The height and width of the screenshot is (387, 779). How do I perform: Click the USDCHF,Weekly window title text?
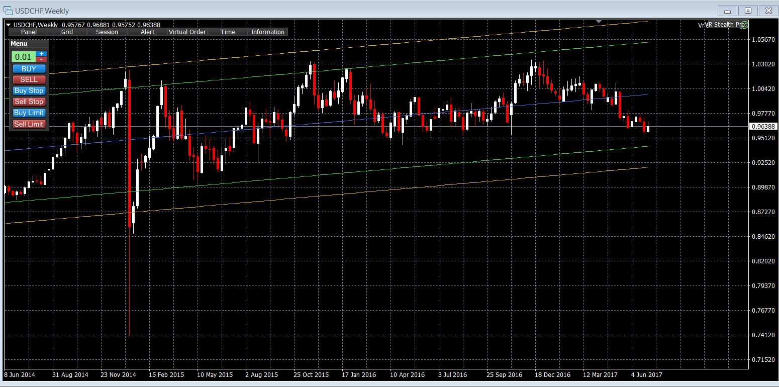[x=42, y=11]
